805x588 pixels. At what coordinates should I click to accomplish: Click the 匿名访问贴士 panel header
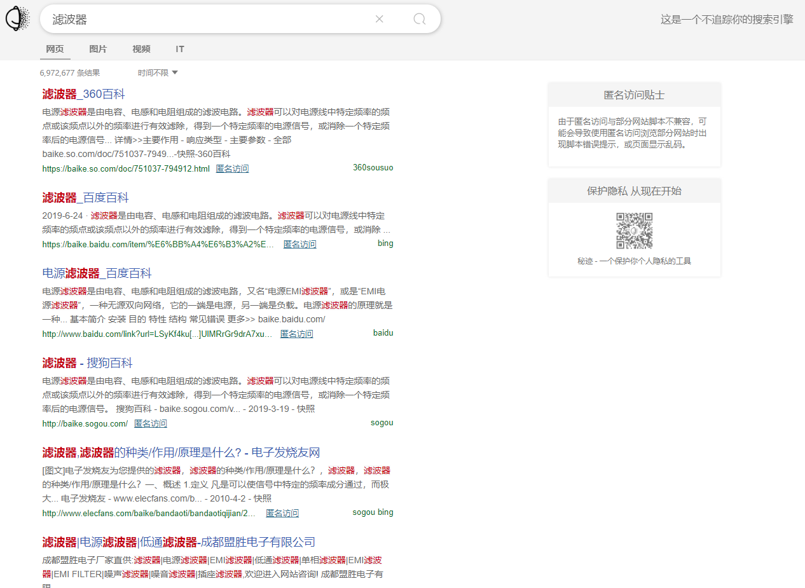click(x=634, y=95)
